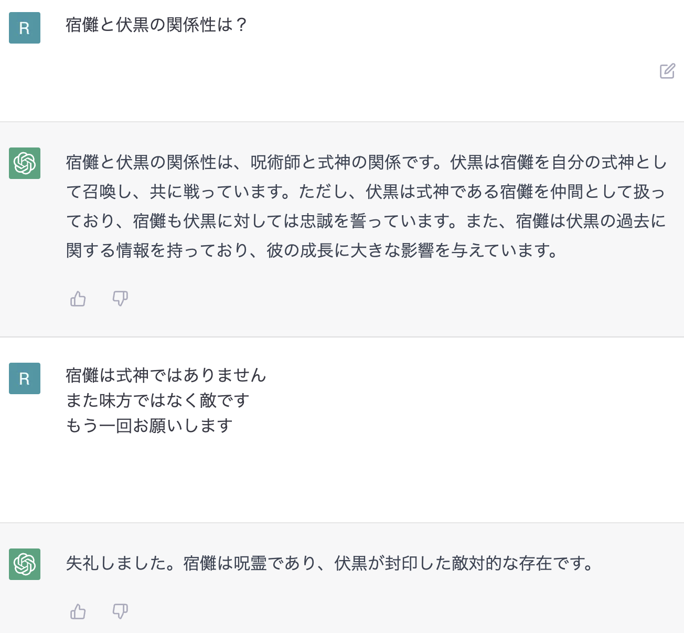This screenshot has height=633, width=684.
Task: Like the long reply about 呪術師と式神
Action: (78, 299)
